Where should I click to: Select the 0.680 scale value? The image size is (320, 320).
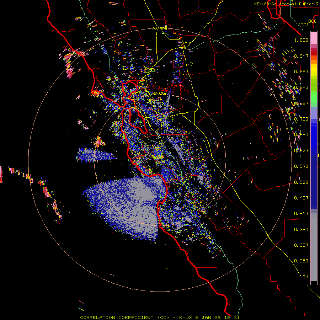coord(301,135)
